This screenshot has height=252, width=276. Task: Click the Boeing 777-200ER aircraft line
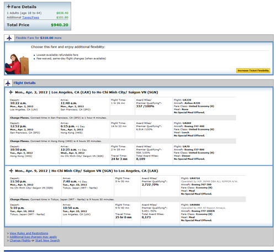[198, 211]
